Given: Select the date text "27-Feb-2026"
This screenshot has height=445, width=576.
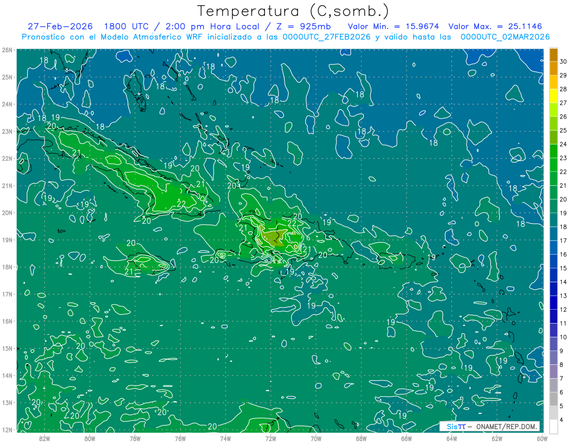Looking at the screenshot, I should [60, 26].
